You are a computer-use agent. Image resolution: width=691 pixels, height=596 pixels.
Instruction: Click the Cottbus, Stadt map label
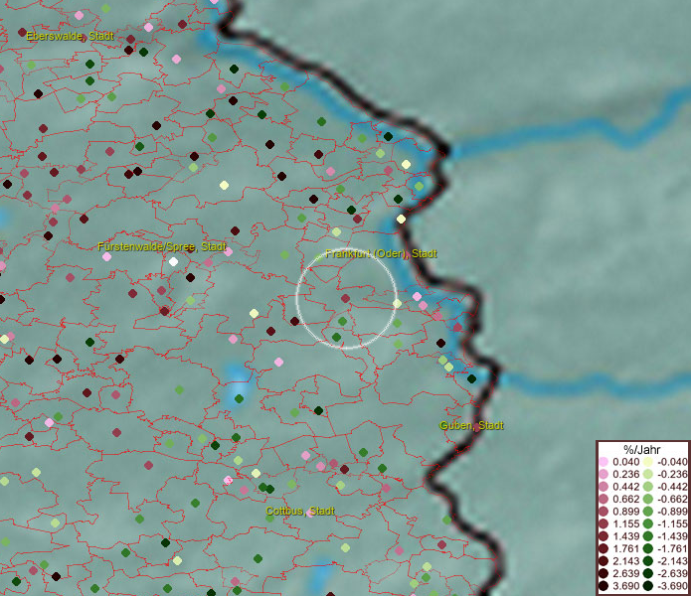[x=300, y=511]
